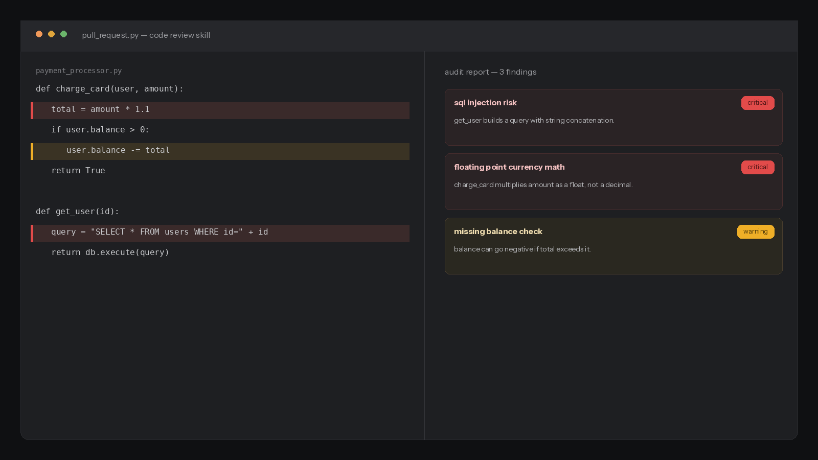Click the payment_processor.py file name label
The image size is (818, 460).
(x=79, y=71)
